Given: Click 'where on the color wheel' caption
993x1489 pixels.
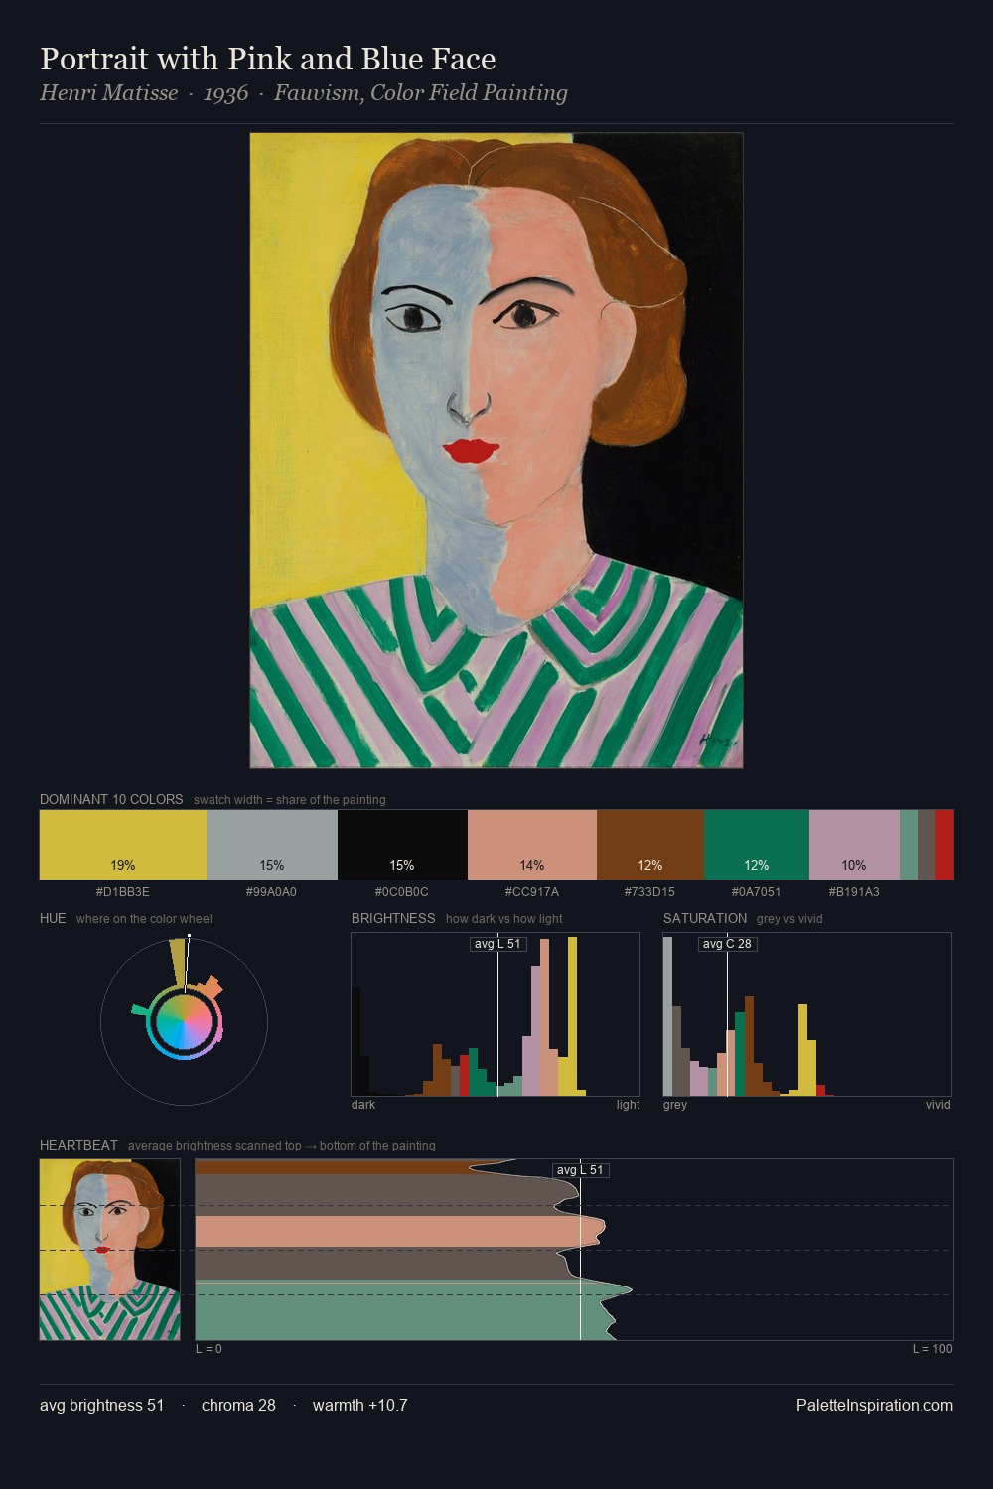Looking at the screenshot, I should coord(144,919).
